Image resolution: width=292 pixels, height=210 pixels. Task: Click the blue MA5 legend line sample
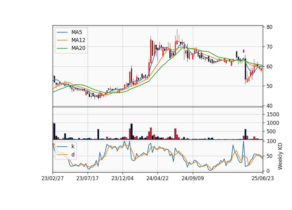[x=62, y=32]
